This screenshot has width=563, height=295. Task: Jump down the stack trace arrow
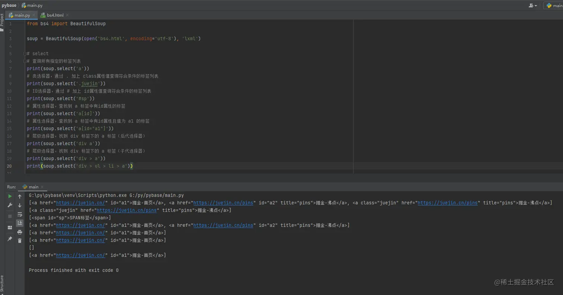[x=20, y=205]
